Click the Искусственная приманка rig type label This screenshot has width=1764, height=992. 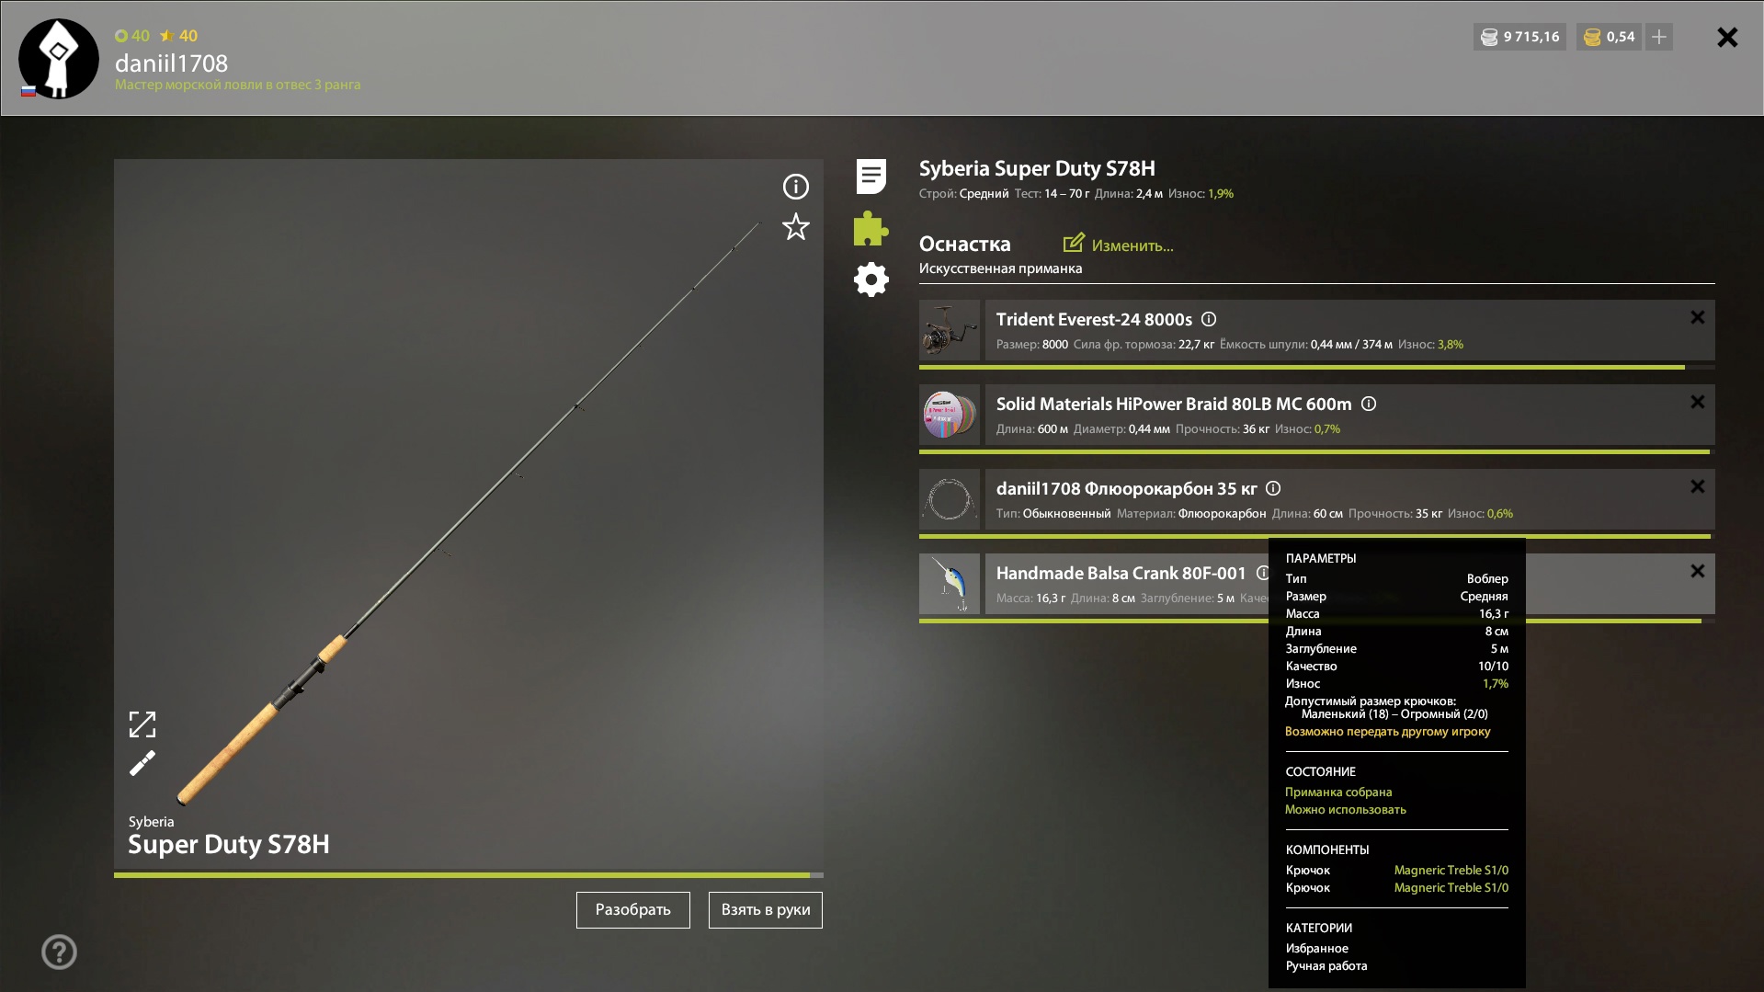[x=1000, y=268]
